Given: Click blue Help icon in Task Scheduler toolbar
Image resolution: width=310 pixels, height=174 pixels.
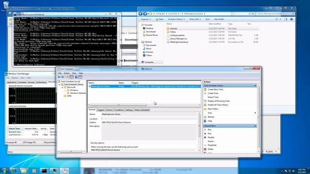Looking at the screenshot, I should tap(76, 77).
